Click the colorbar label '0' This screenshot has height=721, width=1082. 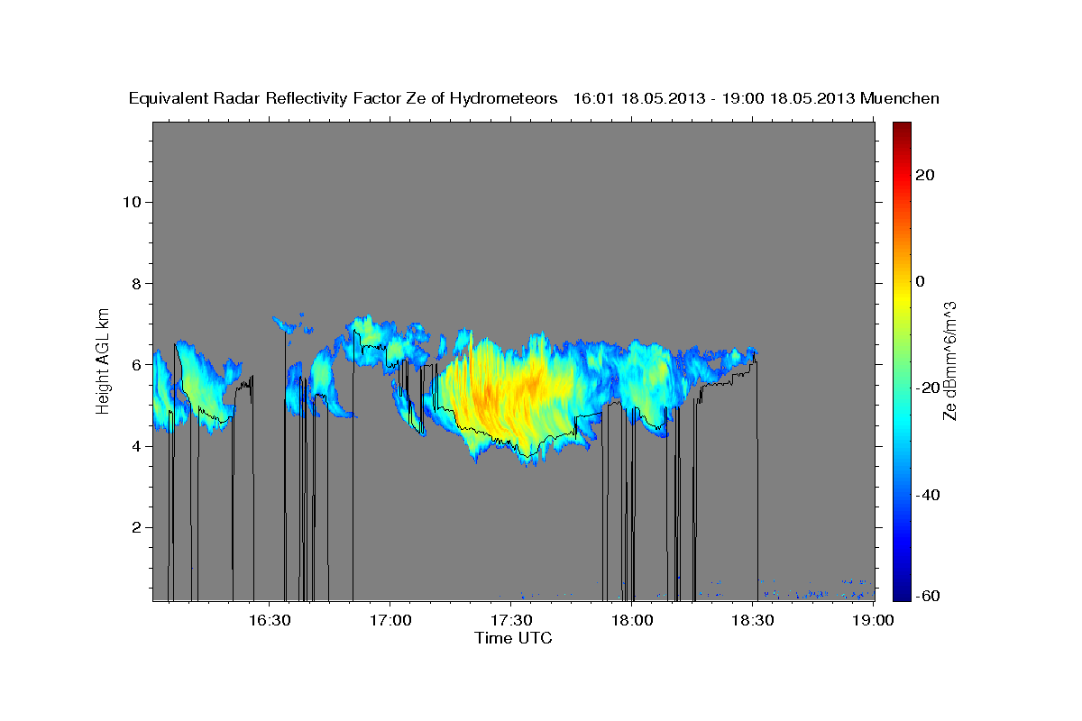pyautogui.click(x=920, y=281)
